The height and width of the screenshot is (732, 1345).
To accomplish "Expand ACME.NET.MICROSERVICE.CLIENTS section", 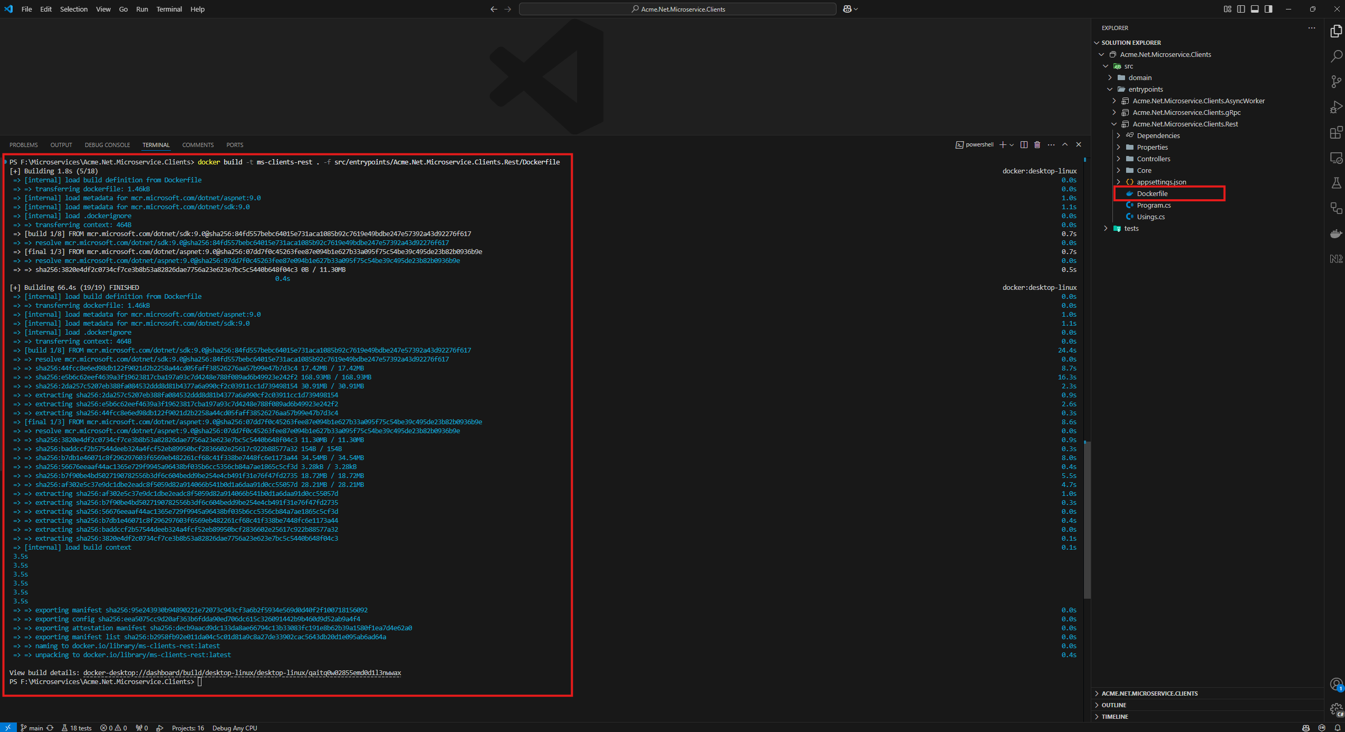I will pos(1149,694).
